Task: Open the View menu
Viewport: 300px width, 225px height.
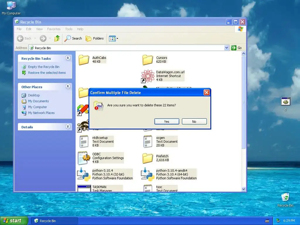Action: 39,29
